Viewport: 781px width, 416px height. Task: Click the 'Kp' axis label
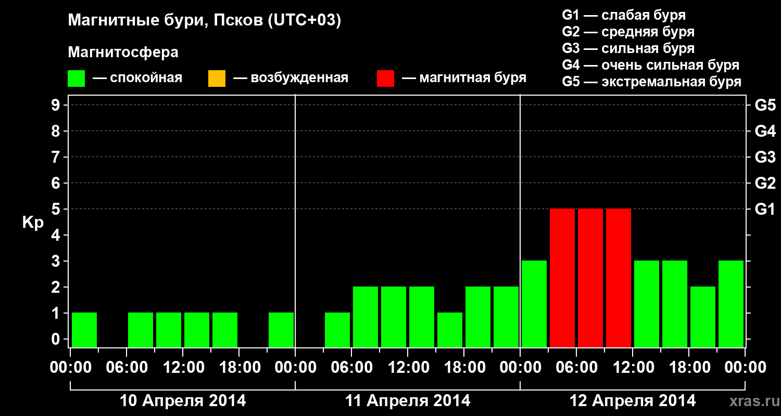[x=33, y=223]
